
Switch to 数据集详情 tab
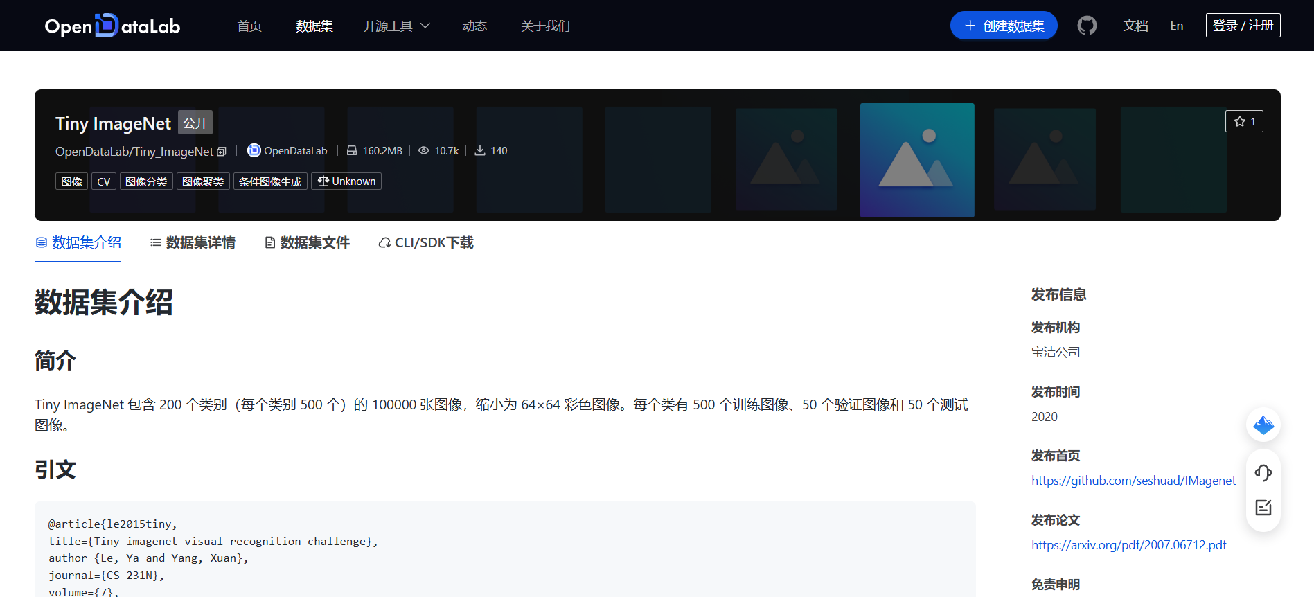193,242
